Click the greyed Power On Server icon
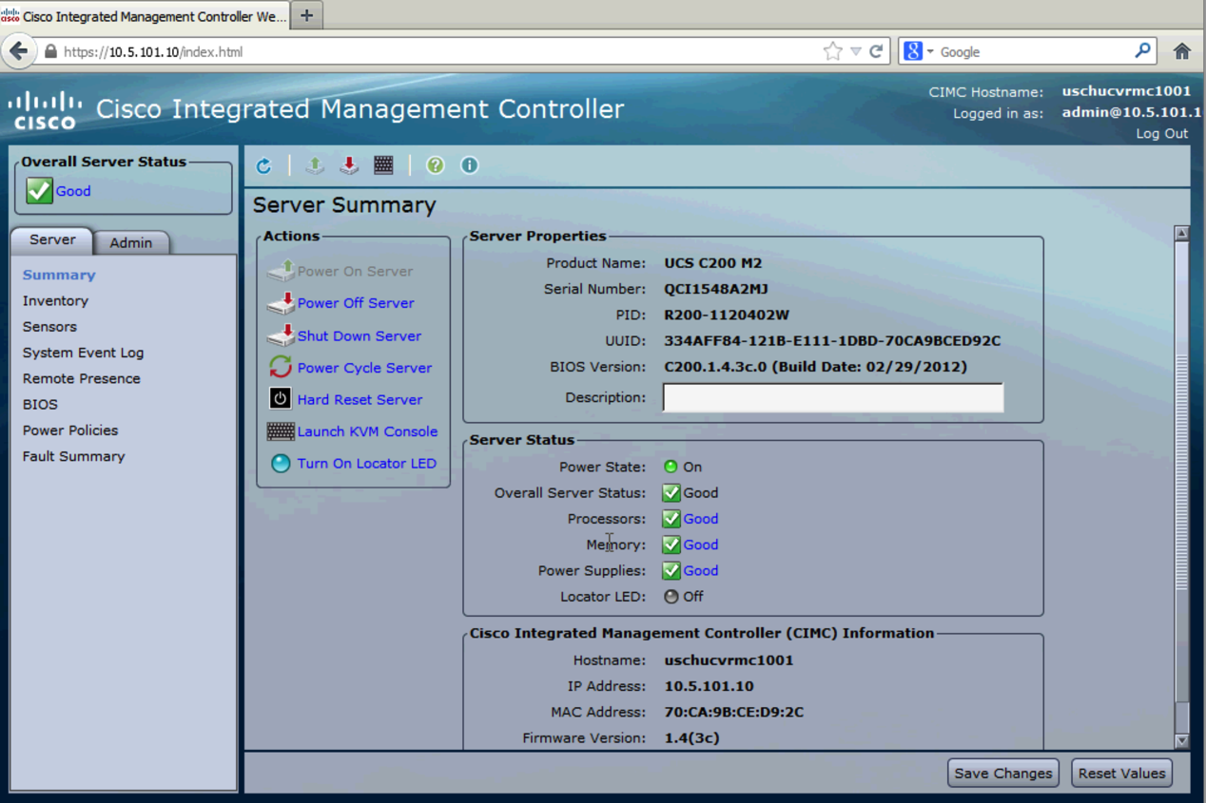This screenshot has height=803, width=1206. pos(281,271)
